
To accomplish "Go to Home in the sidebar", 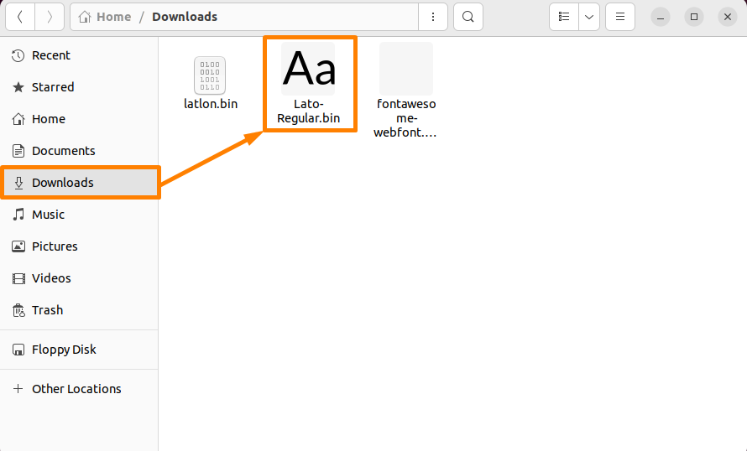I will (79, 119).
